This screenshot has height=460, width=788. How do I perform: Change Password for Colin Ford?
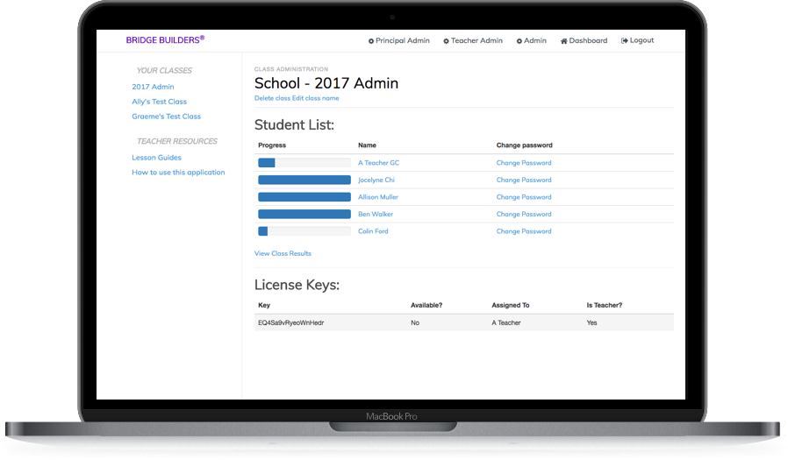(524, 231)
